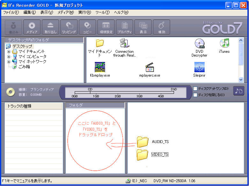Open the 表示(V) menu
This screenshot has height=186, width=249.
[47, 12]
